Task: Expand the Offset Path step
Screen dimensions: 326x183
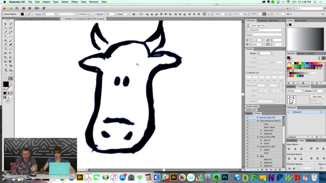Action: (261, 131)
